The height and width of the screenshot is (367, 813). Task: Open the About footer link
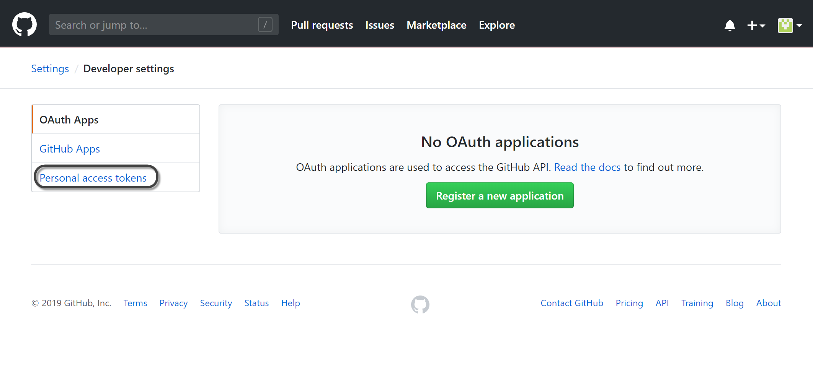(769, 303)
